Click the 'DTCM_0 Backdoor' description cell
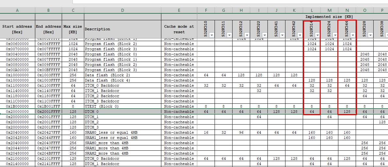Screen dimensions: 388x167 point(123,159)
